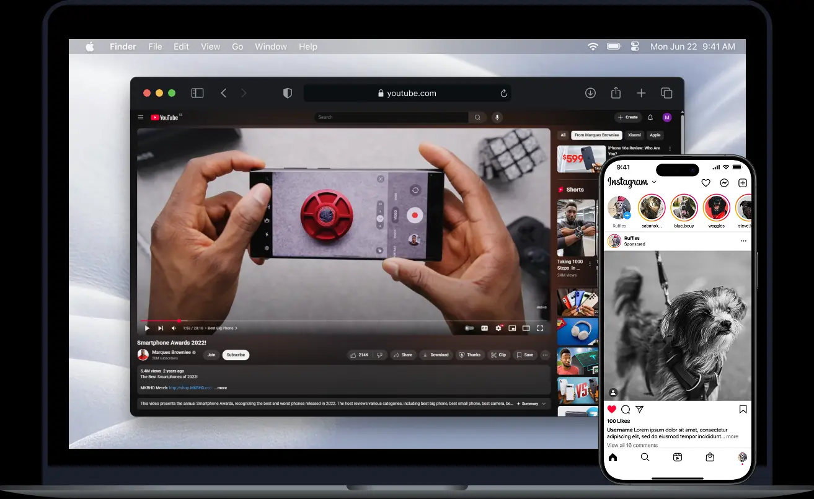Enter fullscreen on the video
The image size is (814, 499).
tap(540, 328)
